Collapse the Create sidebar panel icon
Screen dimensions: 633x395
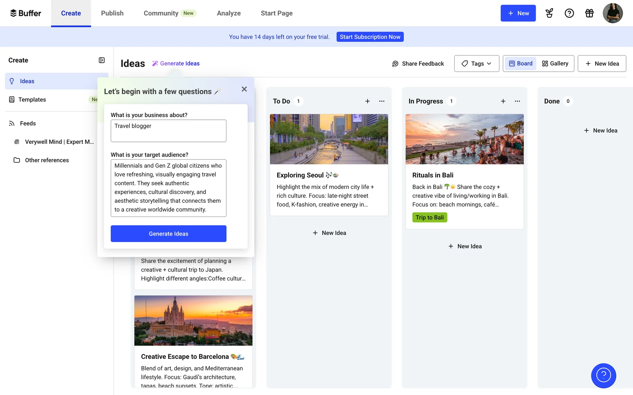[102, 60]
